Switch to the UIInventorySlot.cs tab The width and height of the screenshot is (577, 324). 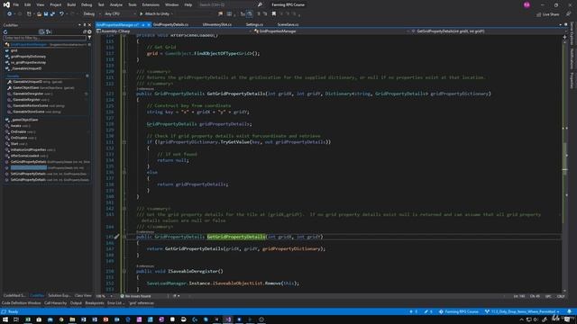217,24
